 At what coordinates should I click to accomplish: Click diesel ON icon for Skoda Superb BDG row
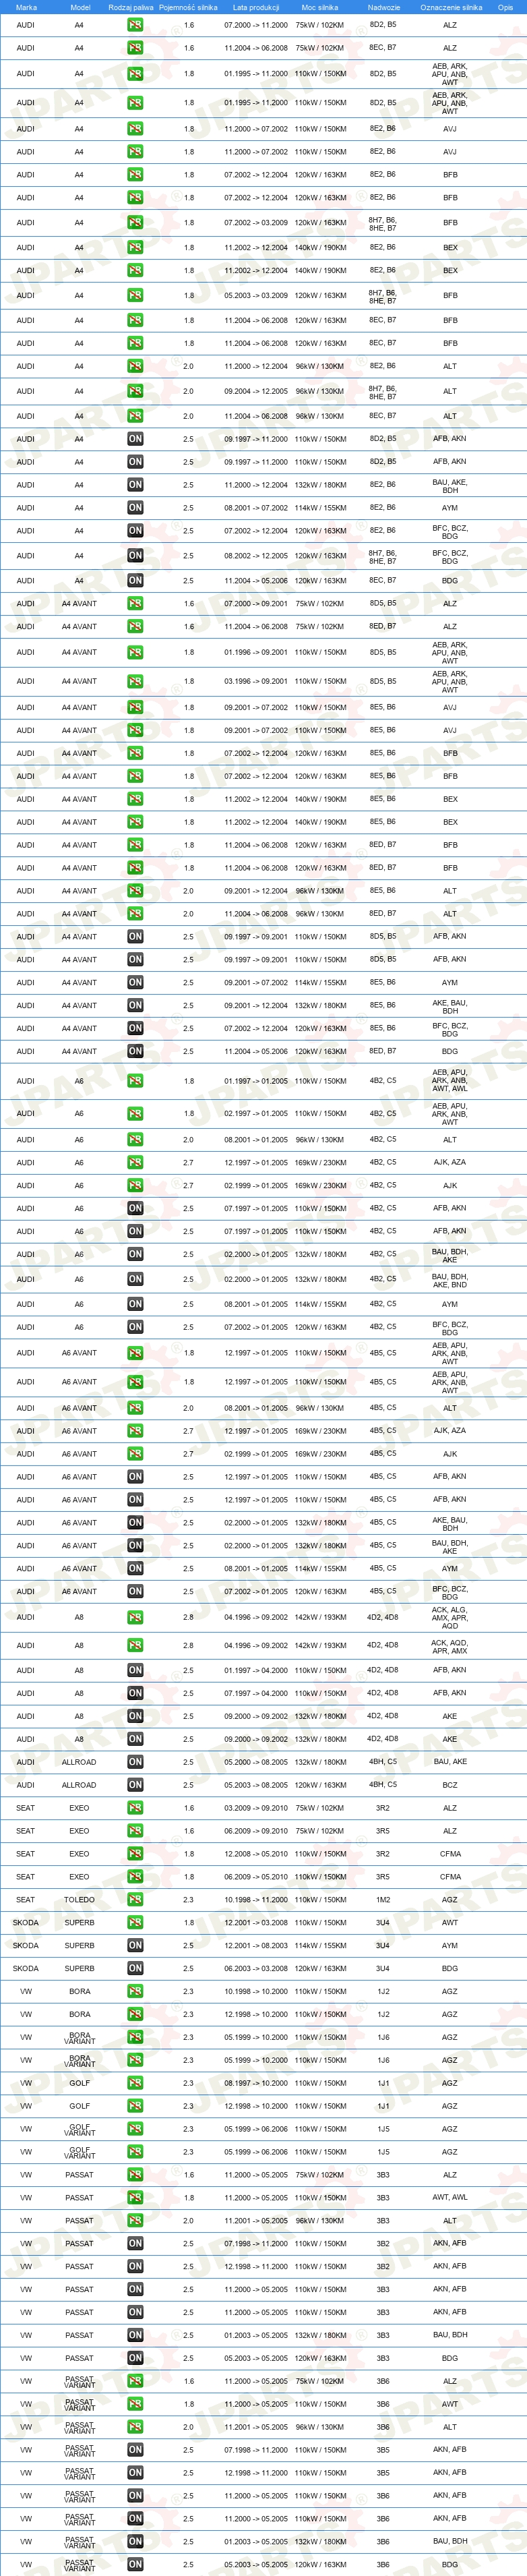point(135,1968)
